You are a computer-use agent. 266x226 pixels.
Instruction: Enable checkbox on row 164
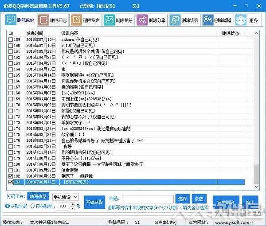click(x=11, y=69)
